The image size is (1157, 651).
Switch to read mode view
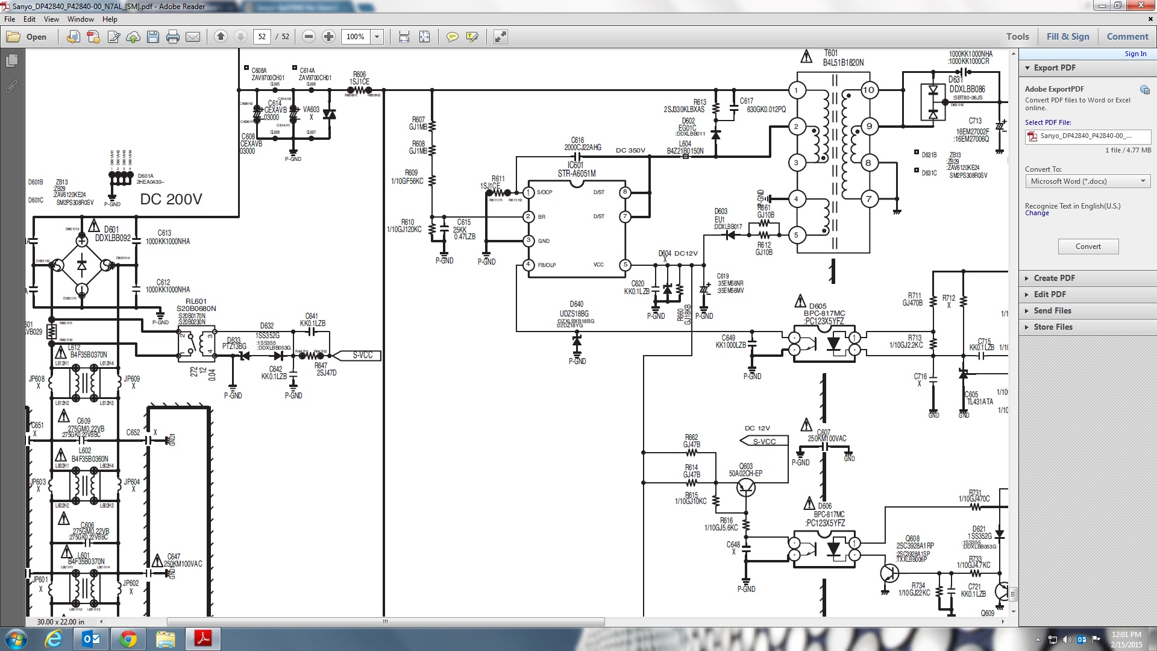pos(500,37)
